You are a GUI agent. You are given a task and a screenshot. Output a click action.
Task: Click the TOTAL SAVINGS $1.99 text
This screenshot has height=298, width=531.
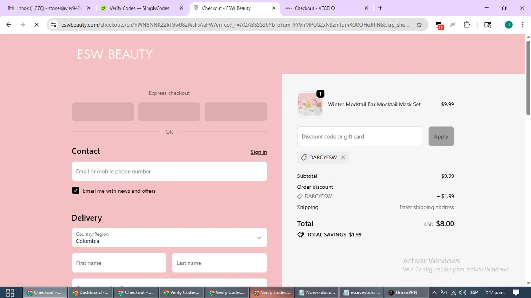click(x=334, y=235)
